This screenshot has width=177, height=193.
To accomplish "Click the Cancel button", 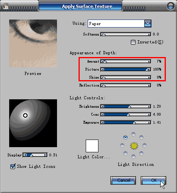I will tap(123, 180).
